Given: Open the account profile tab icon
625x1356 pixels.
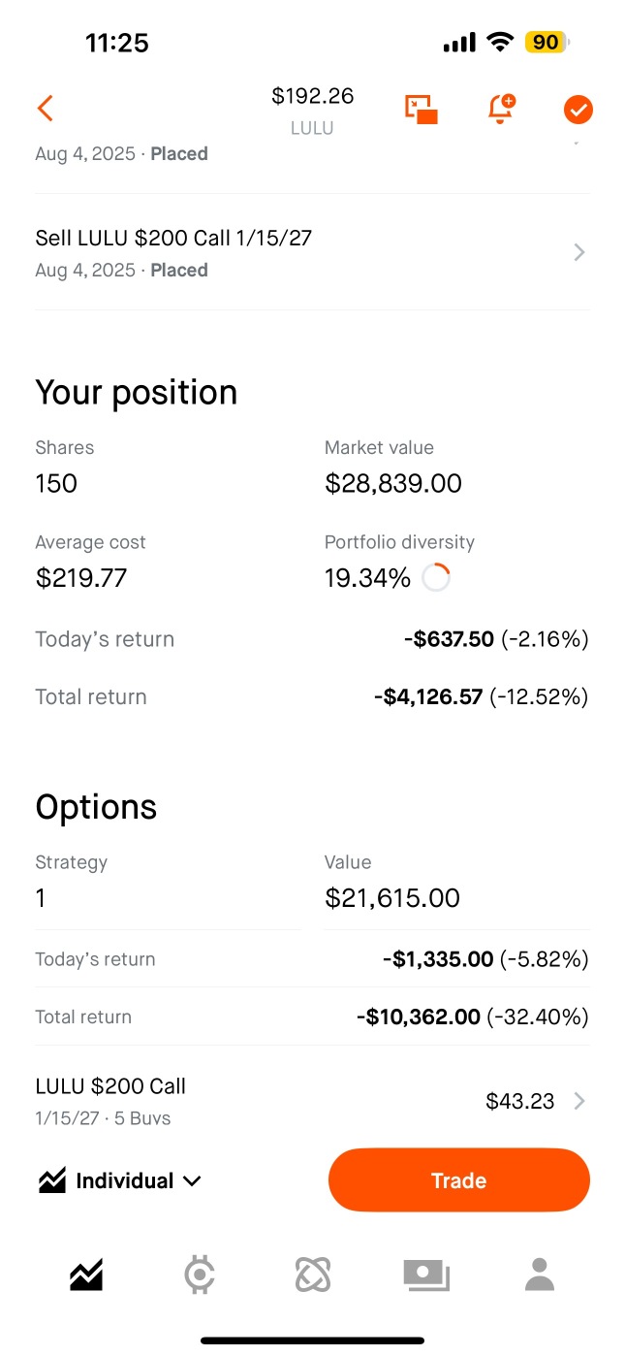Looking at the screenshot, I should (x=540, y=1275).
